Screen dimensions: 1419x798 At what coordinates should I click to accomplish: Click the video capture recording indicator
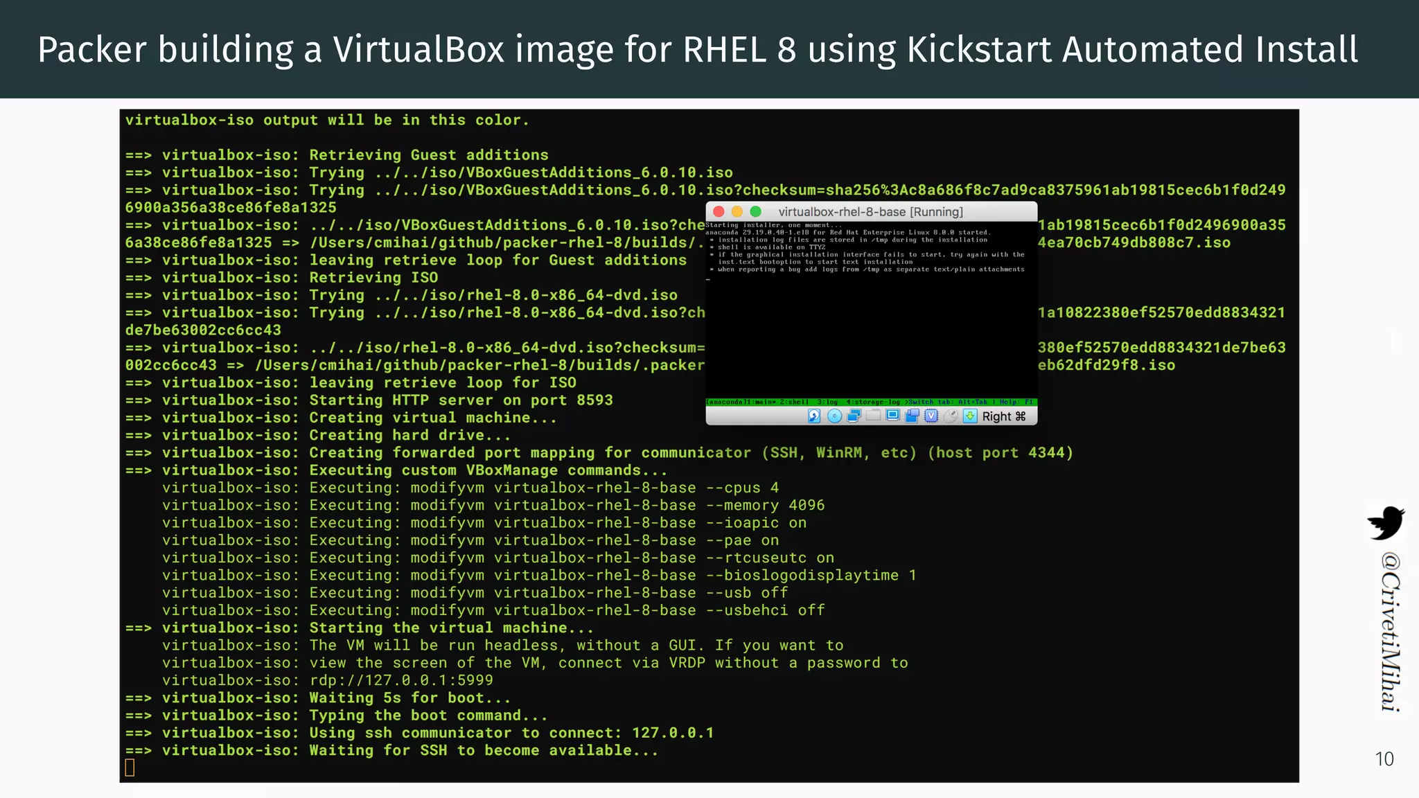tap(913, 416)
